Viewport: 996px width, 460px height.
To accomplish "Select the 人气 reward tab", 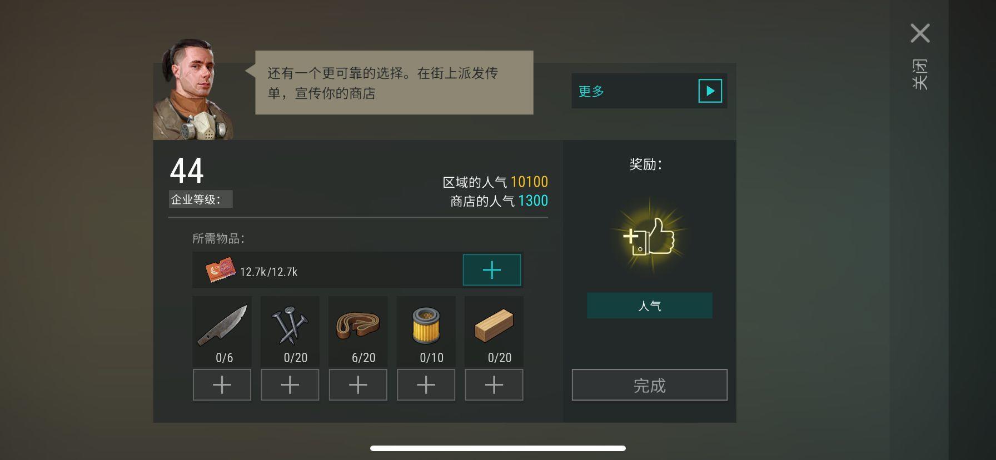I will click(x=649, y=306).
